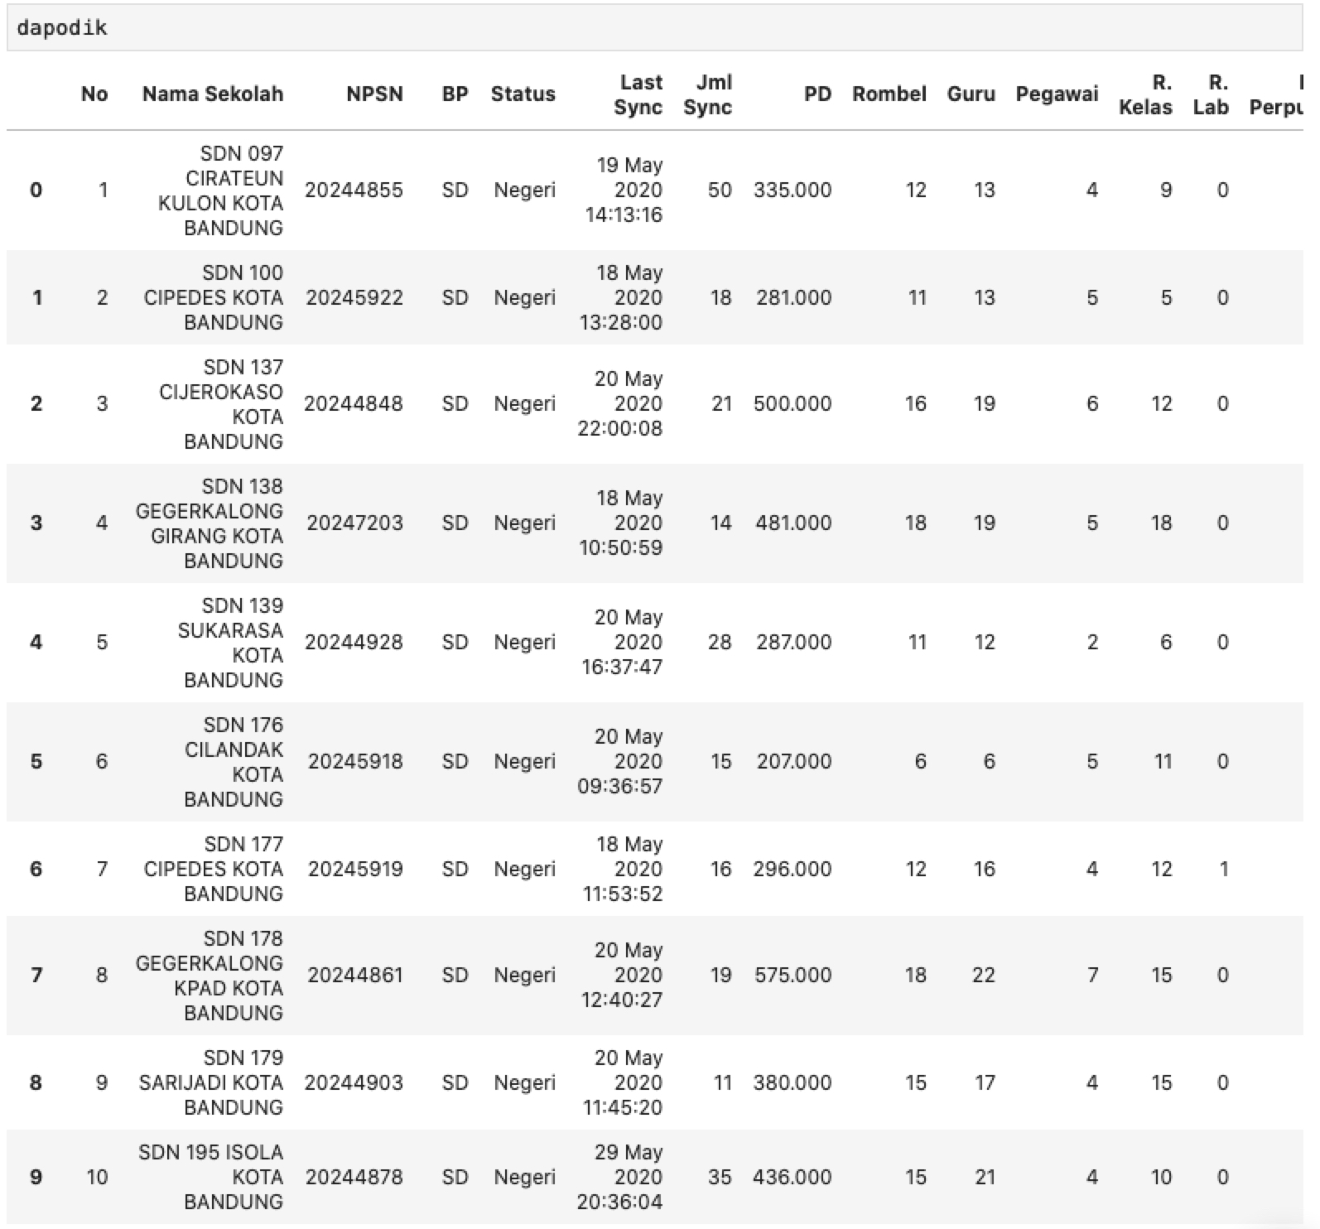The width and height of the screenshot is (1320, 1229).
Task: Select SDN 195 ISOLA school name cell
Action: pyautogui.click(x=210, y=1177)
